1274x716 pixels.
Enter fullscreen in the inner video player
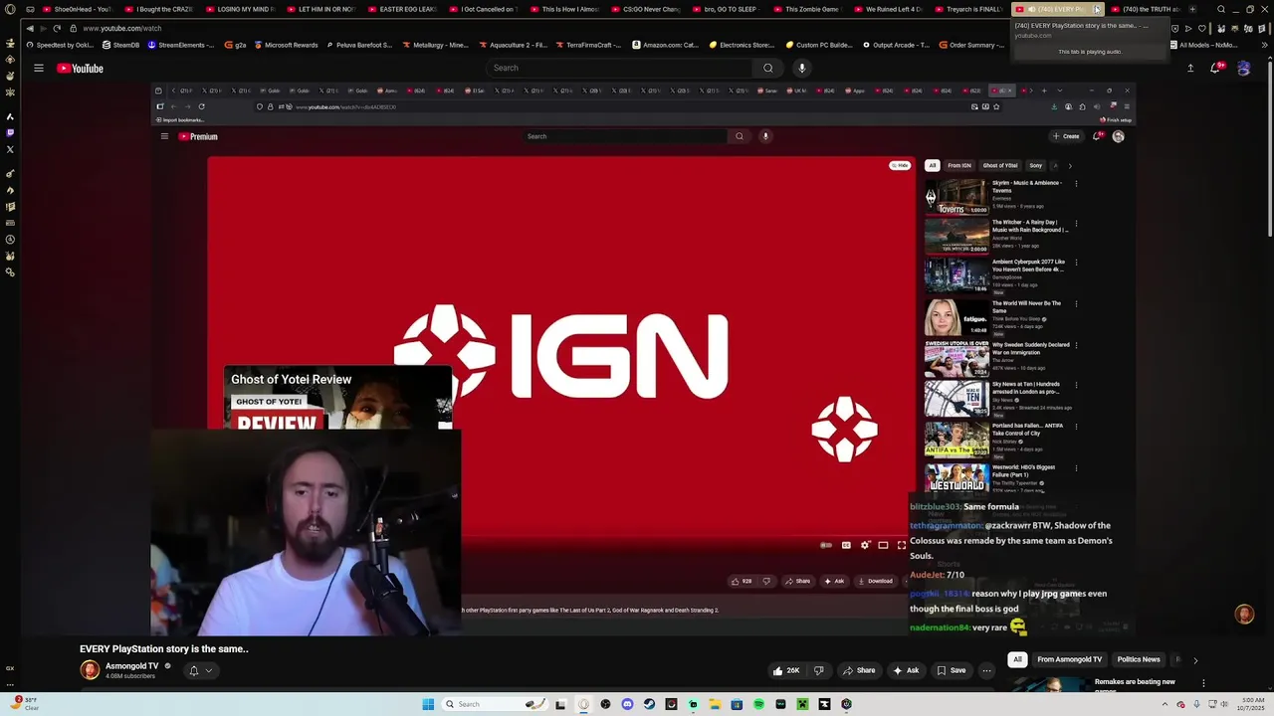tap(902, 545)
